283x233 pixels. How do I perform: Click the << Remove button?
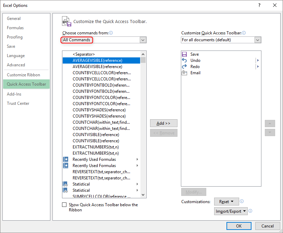click(x=164, y=133)
